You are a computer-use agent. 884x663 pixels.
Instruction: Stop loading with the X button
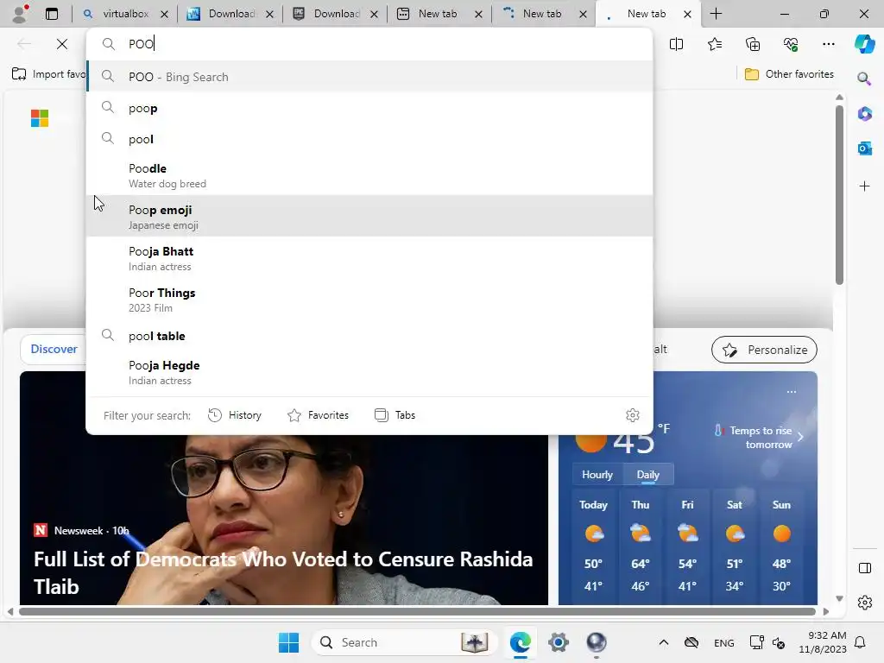pyautogui.click(x=62, y=44)
